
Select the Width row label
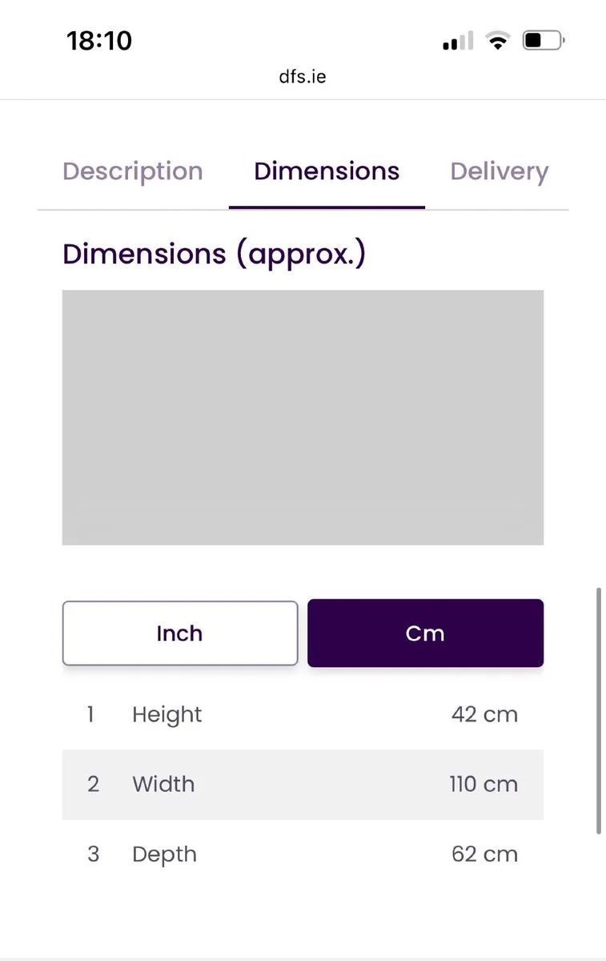coord(163,784)
